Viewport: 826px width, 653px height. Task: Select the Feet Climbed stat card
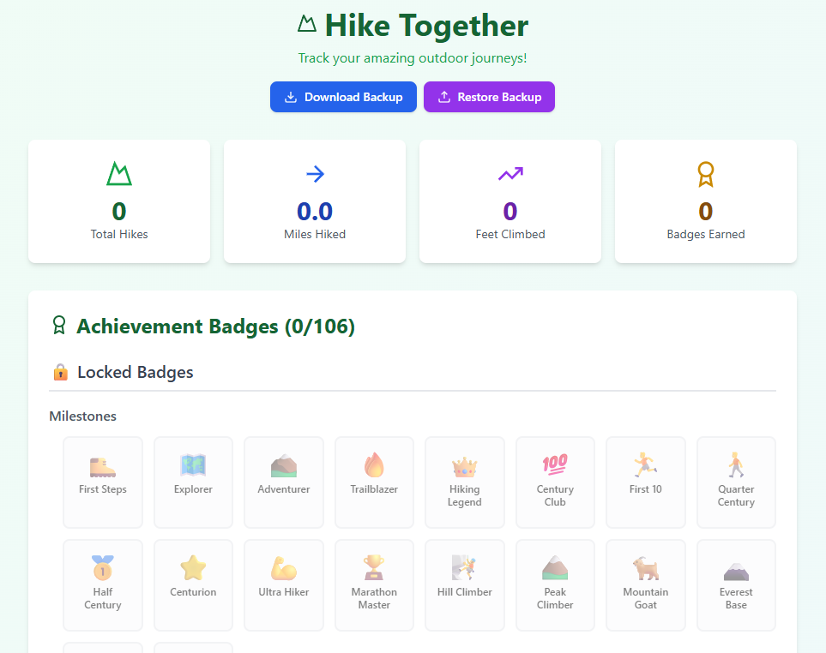tap(510, 201)
